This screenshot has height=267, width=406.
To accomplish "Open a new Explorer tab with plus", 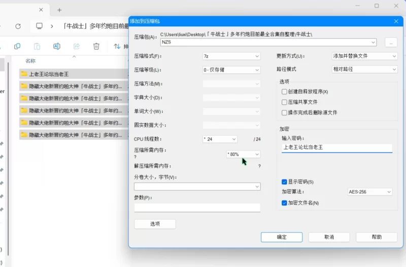I will pyautogui.click(x=59, y=10).
